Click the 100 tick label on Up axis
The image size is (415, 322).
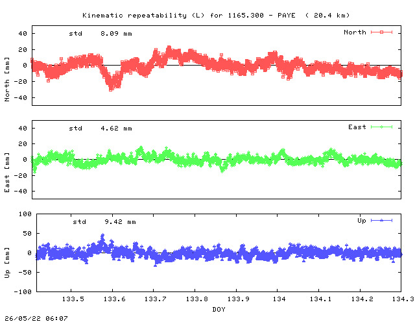click(x=25, y=214)
